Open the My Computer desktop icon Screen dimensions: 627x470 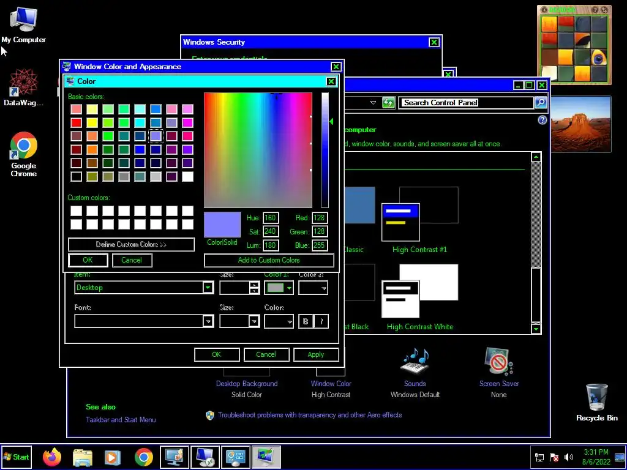pos(23,26)
